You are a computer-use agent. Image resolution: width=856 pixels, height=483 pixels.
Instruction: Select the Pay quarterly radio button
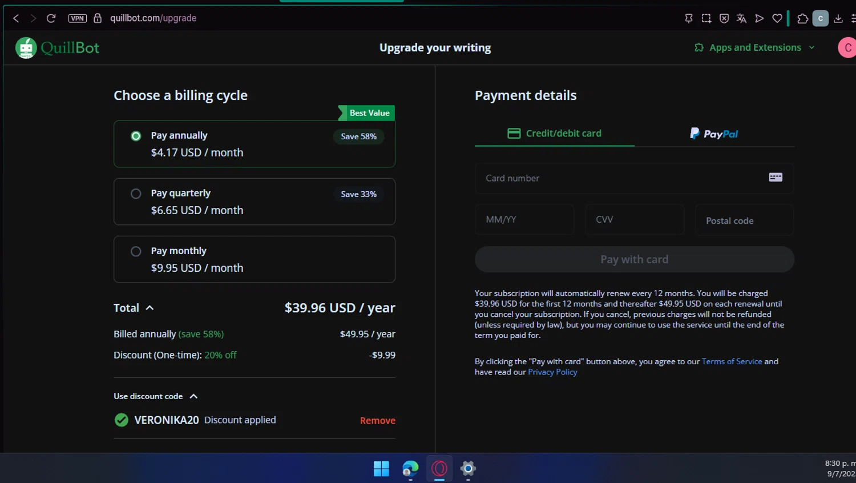136,194
